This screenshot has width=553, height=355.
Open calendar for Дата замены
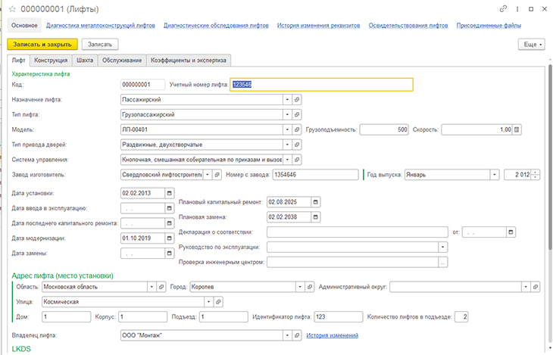point(169,253)
